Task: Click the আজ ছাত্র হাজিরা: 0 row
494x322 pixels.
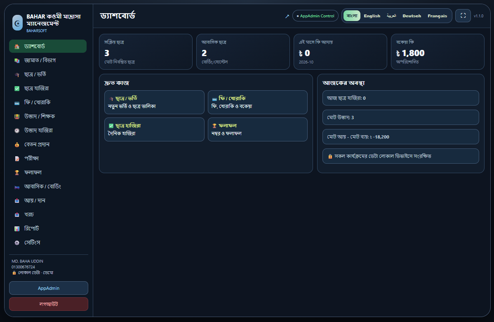Action: point(401,98)
